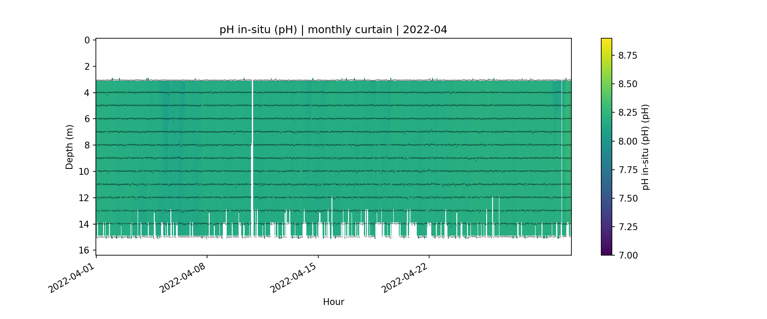Click the dark purple bottom of the colorbar

pyautogui.click(x=606, y=253)
